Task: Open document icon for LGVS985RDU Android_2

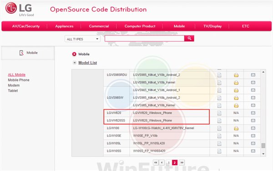Action: pos(219,75)
